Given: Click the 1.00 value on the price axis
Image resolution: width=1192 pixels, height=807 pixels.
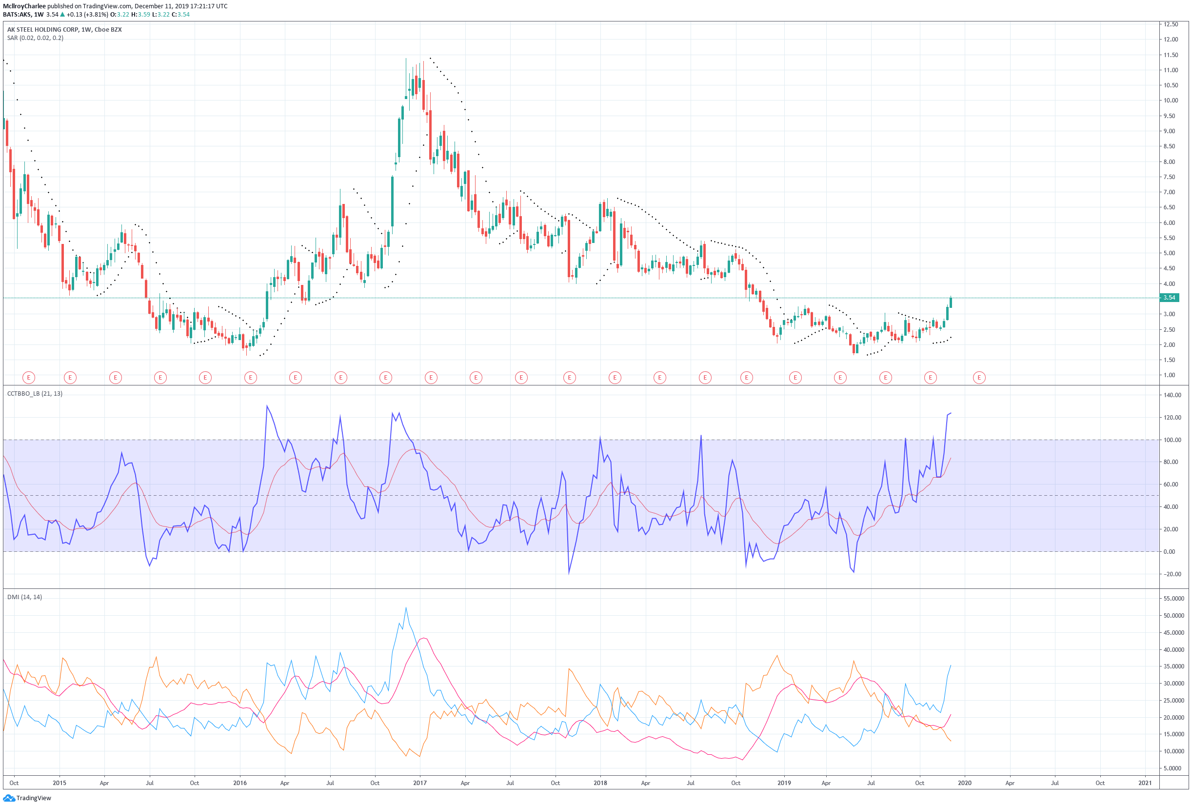Looking at the screenshot, I should tap(1170, 375).
